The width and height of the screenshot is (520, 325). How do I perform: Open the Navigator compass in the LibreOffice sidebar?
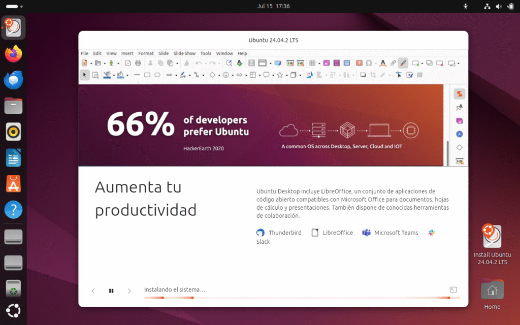point(459,134)
